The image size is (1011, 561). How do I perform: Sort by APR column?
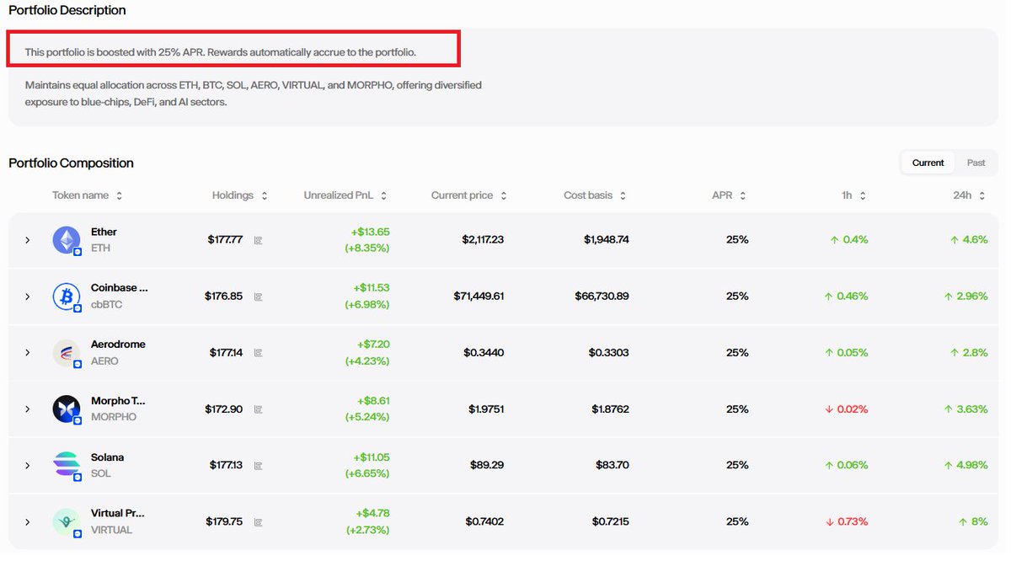pos(730,195)
